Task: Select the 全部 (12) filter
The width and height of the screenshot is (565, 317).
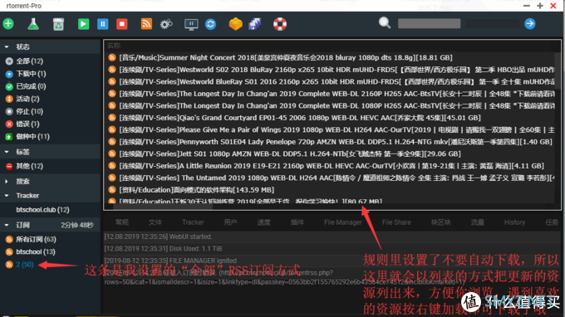Action: (29, 61)
